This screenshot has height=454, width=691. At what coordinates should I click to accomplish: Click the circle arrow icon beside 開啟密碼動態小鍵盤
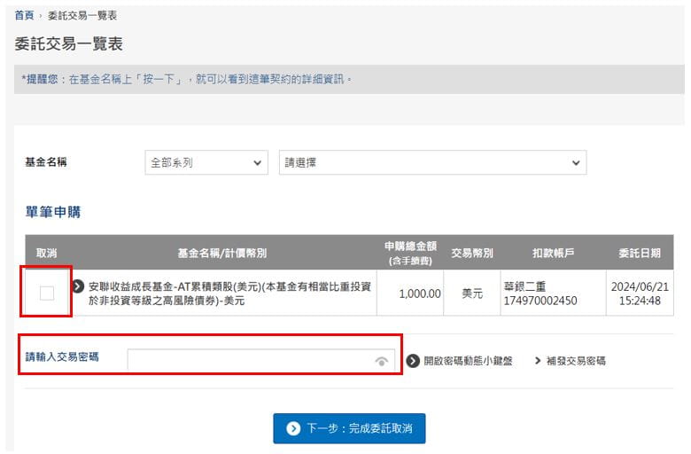pyautogui.click(x=413, y=361)
